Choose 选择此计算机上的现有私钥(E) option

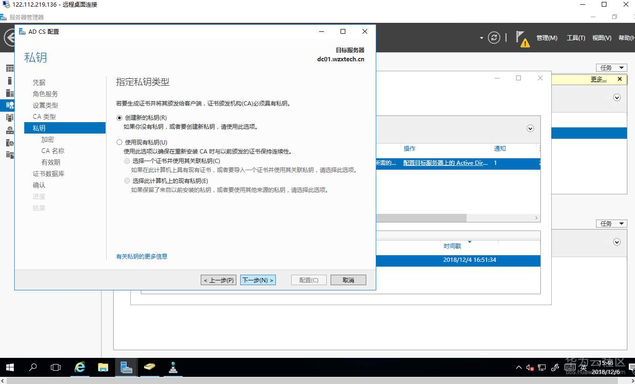[127, 180]
